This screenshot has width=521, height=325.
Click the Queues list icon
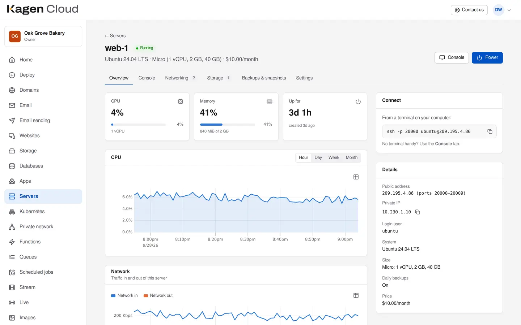click(x=12, y=257)
